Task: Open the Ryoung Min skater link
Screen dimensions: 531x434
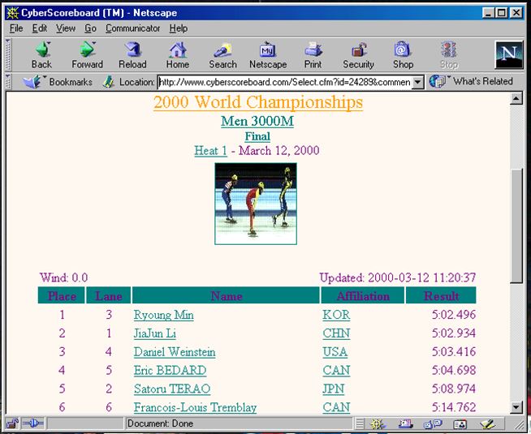Action: [x=163, y=315]
